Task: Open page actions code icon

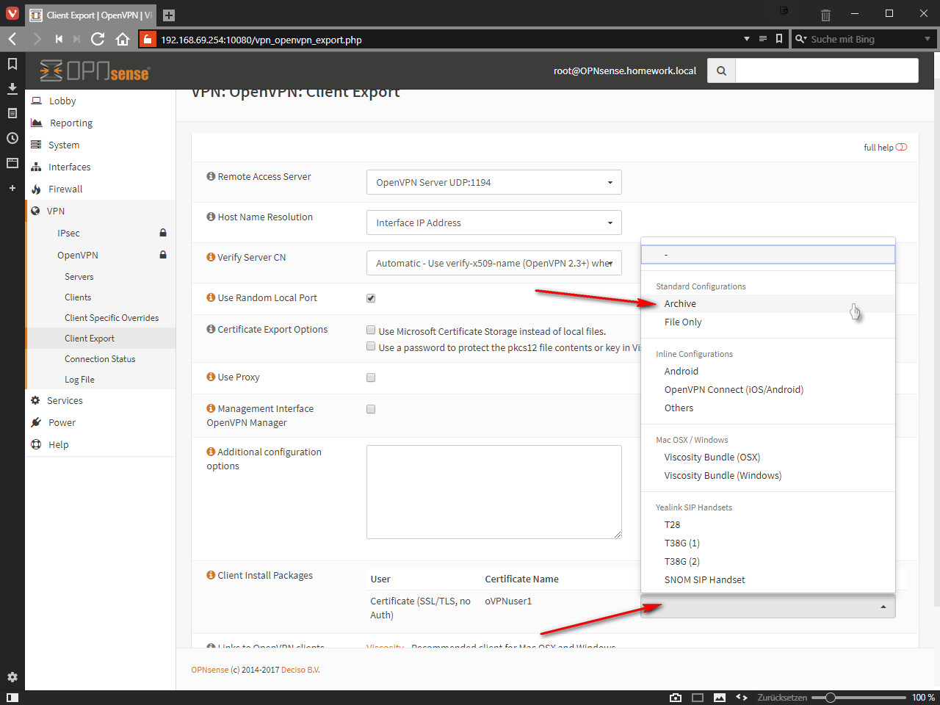Action: point(742,698)
